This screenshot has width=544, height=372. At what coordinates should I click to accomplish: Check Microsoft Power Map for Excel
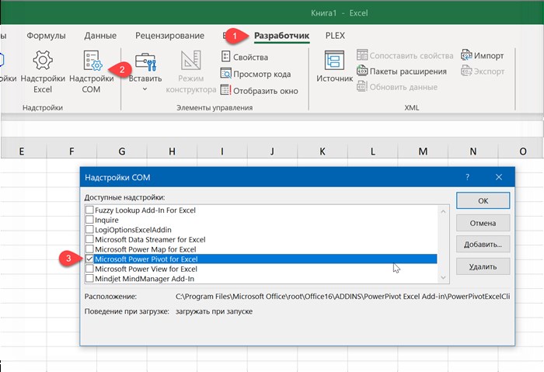pos(89,249)
